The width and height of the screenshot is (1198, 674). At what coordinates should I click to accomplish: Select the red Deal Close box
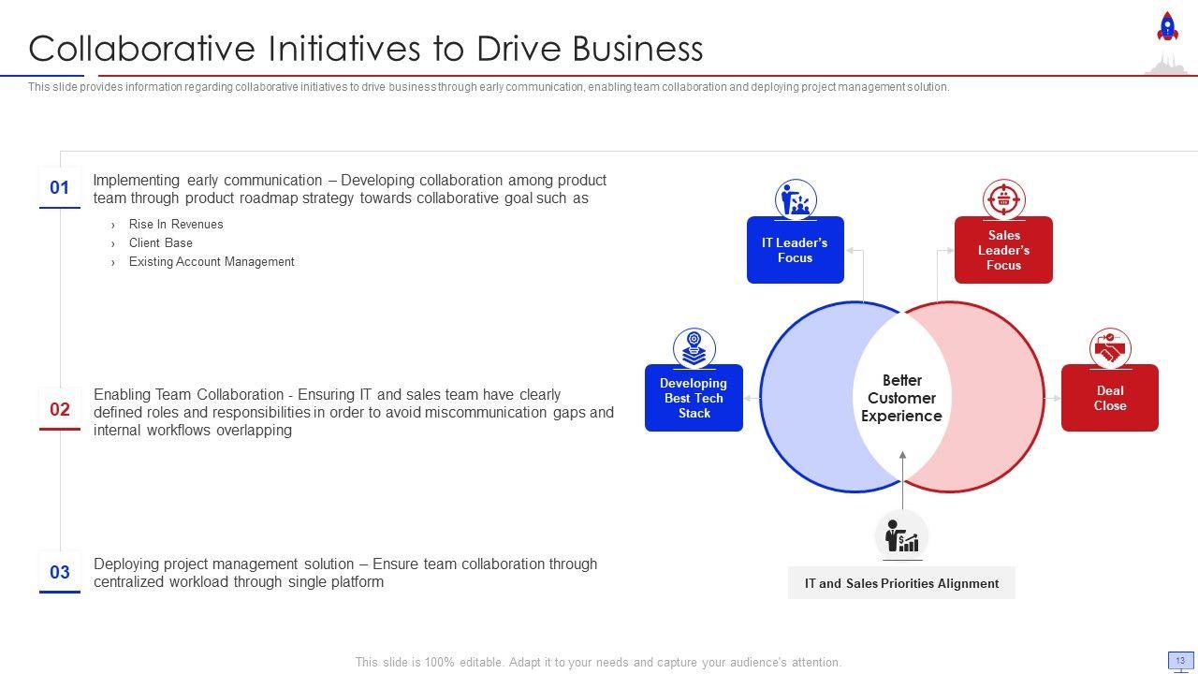pyautogui.click(x=1110, y=398)
